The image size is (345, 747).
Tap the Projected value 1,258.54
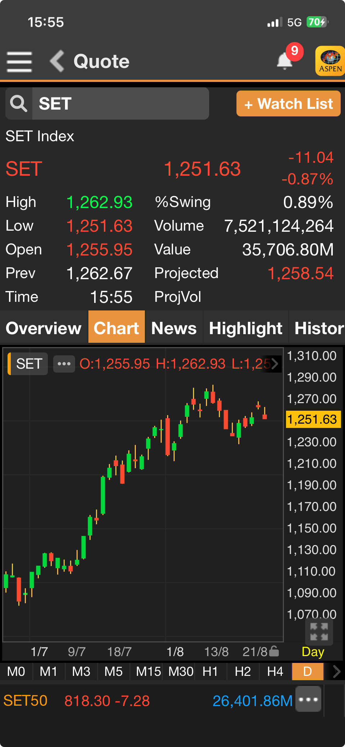click(300, 273)
